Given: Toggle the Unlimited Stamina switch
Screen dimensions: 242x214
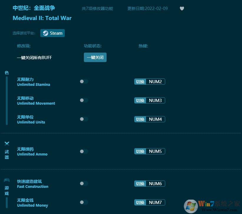Looking at the screenshot, I should point(84,82).
